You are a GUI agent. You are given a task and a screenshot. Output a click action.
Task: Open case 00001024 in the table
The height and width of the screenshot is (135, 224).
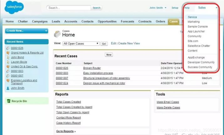pos(62,83)
